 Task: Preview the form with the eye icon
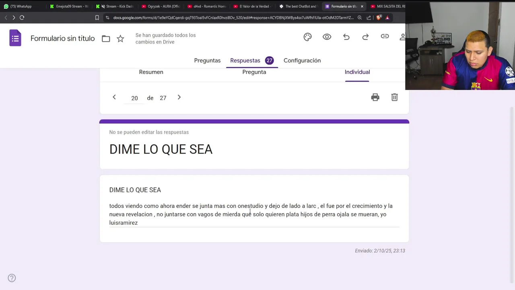[x=327, y=37]
